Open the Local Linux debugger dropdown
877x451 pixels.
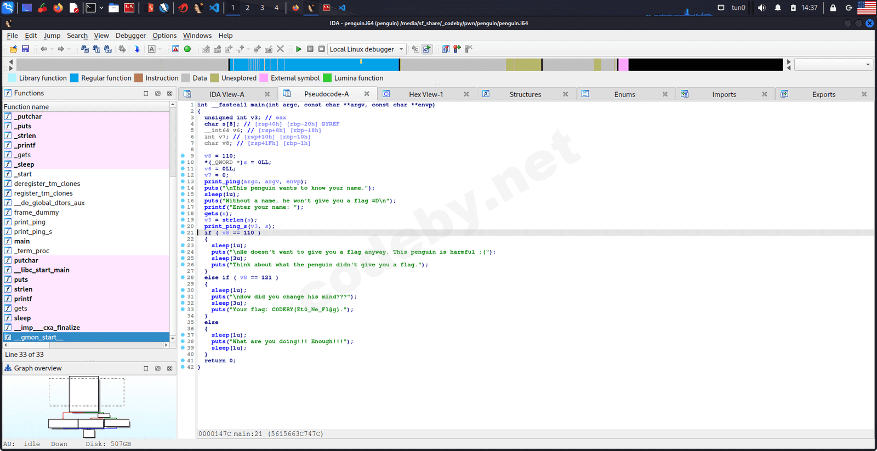click(401, 49)
